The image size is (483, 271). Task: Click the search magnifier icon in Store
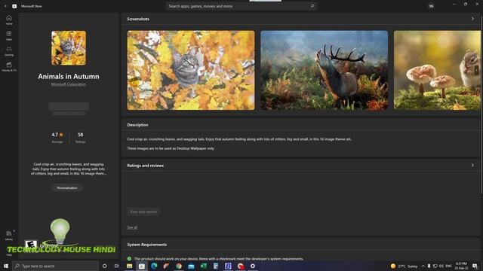312,6
